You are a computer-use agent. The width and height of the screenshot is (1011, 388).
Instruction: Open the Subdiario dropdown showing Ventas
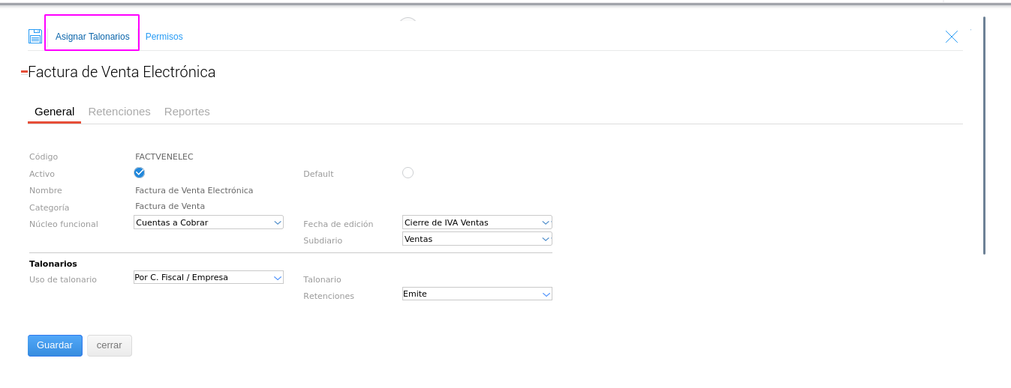point(477,239)
